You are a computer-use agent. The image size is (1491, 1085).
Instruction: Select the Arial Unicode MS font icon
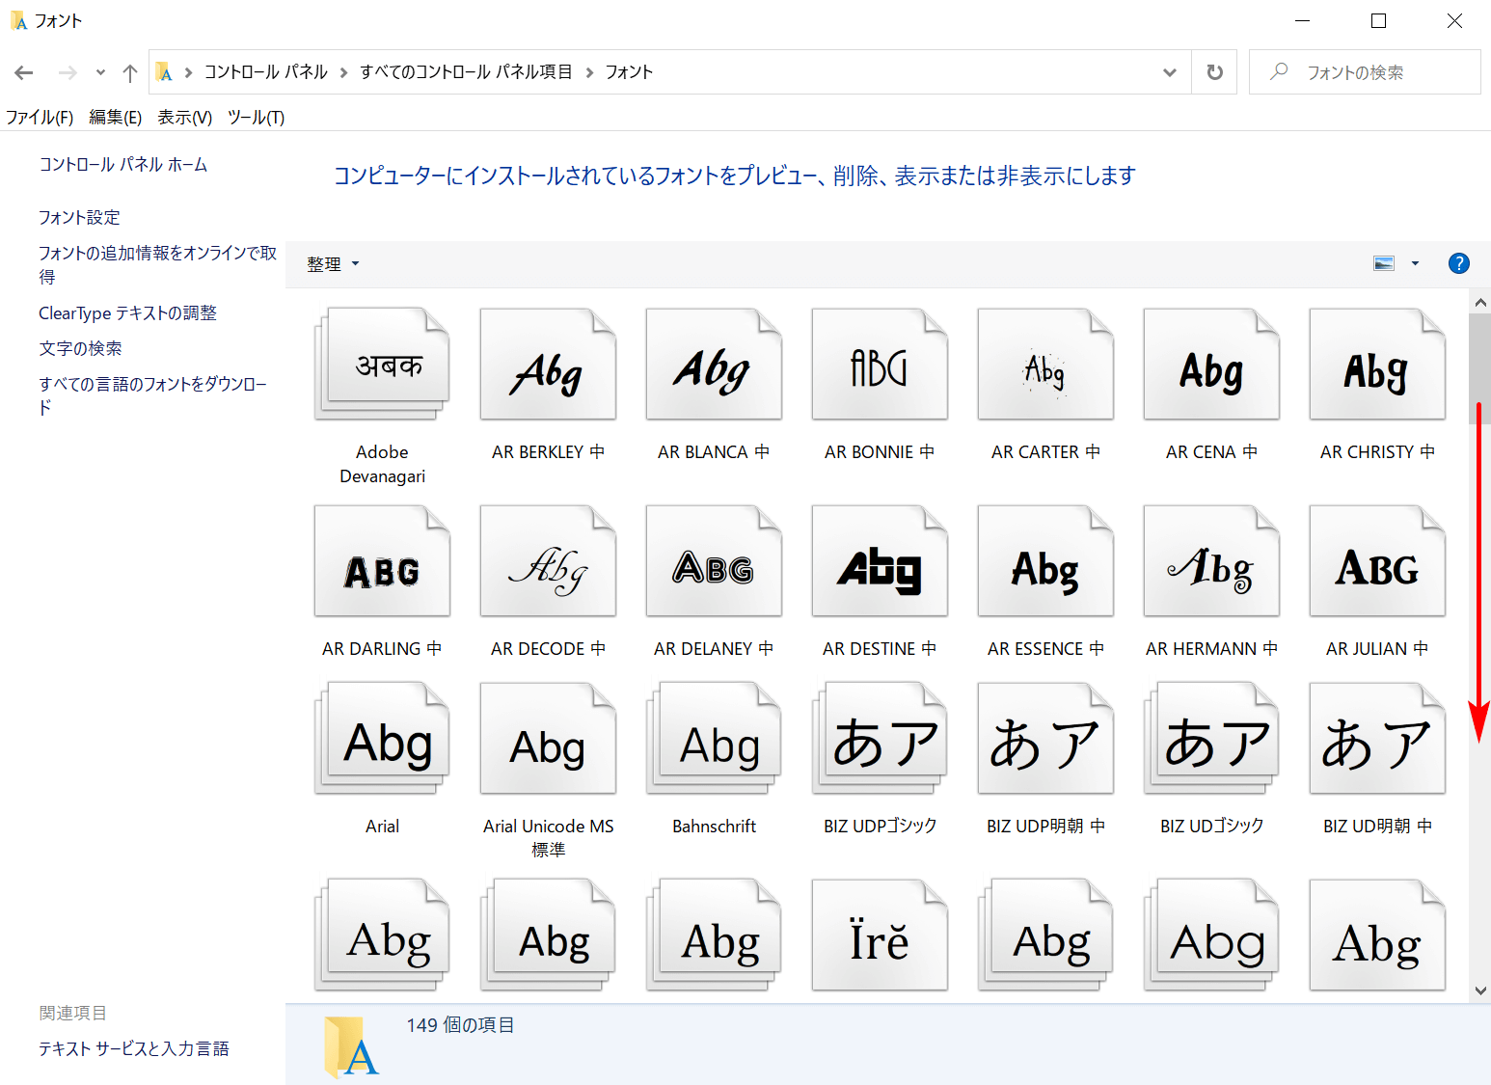548,738
